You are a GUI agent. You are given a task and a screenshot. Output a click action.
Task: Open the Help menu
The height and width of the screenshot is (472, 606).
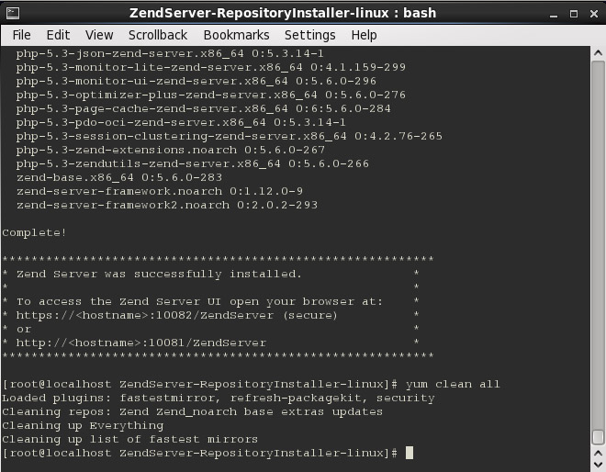(364, 35)
